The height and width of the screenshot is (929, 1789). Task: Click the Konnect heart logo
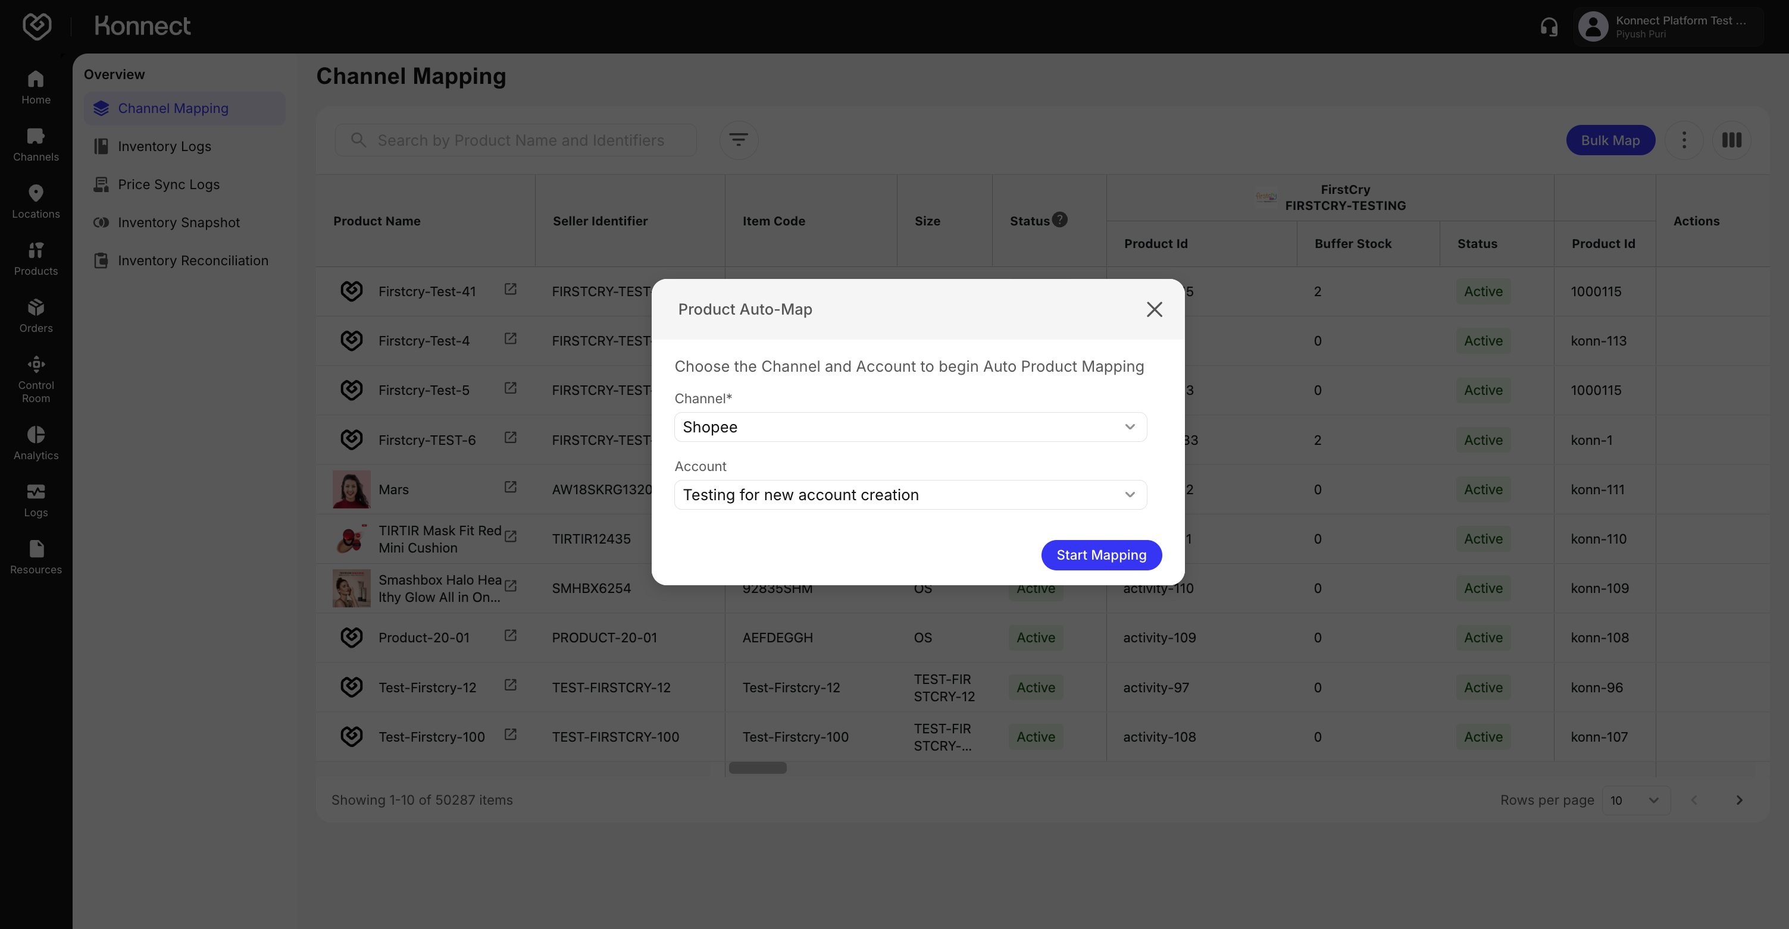[37, 26]
